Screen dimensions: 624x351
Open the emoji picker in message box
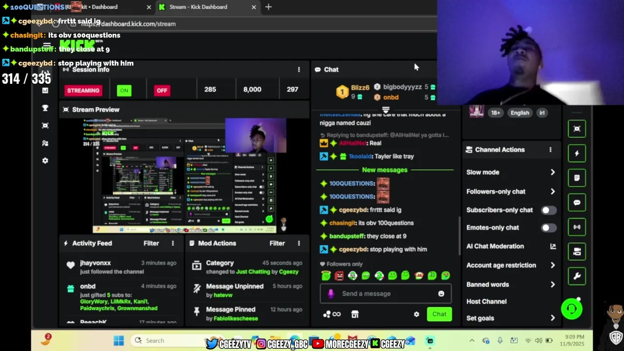point(441,293)
